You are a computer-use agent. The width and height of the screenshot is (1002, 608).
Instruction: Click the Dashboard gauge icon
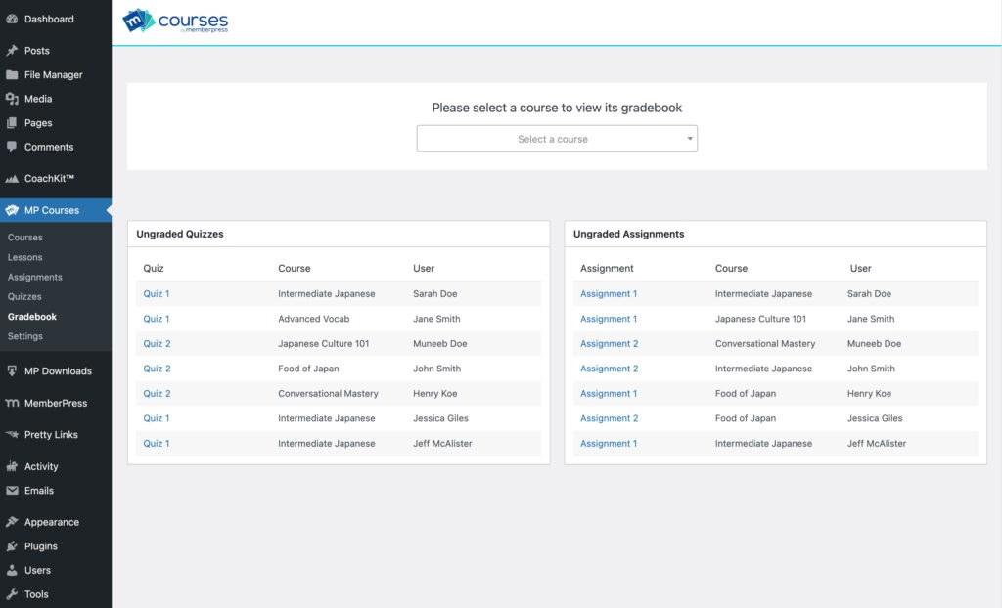coord(12,19)
